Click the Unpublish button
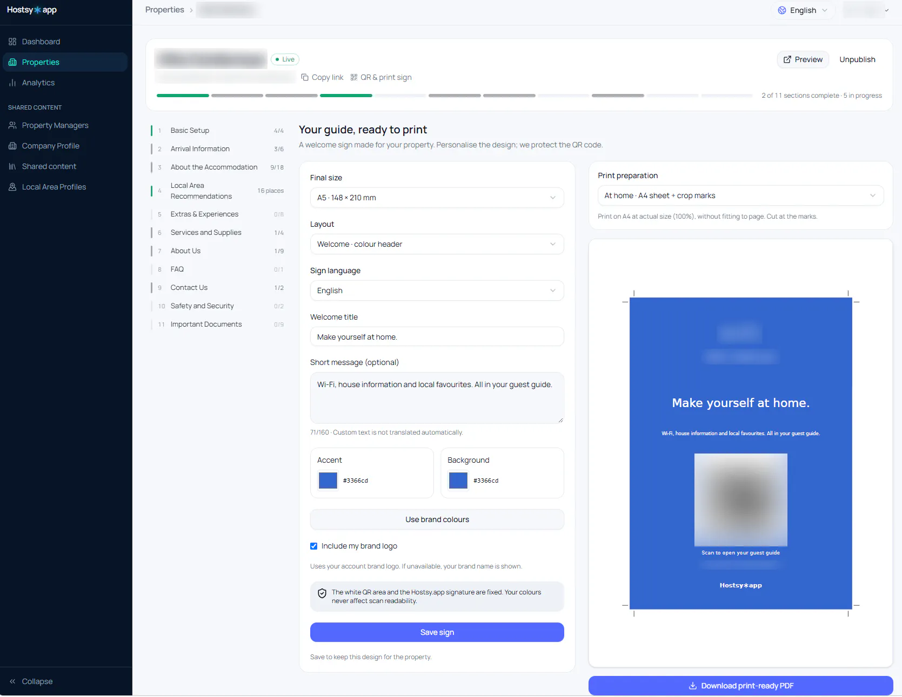 (x=857, y=59)
